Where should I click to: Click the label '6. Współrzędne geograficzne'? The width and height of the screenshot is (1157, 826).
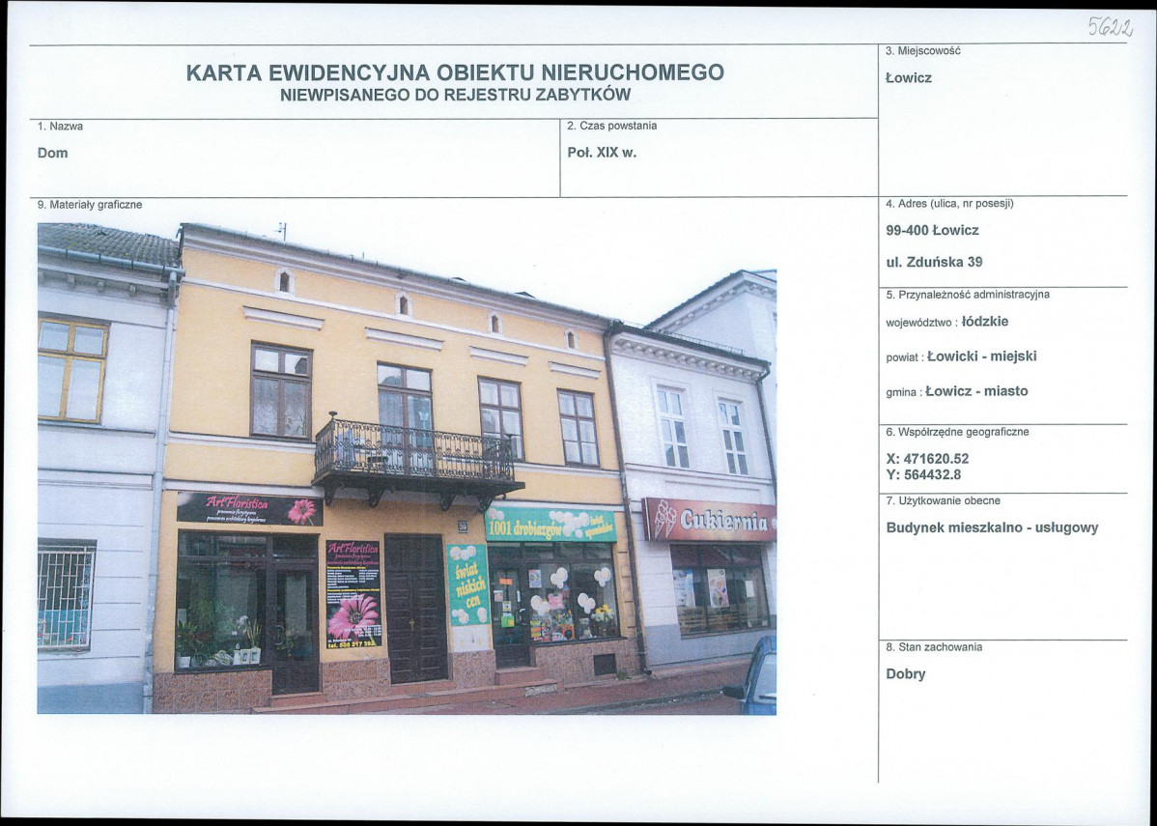[x=957, y=433]
